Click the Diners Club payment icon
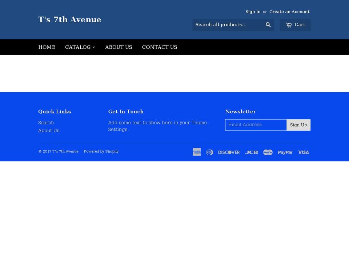Image resolution: width=349 pixels, height=262 pixels. pyautogui.click(x=209, y=152)
